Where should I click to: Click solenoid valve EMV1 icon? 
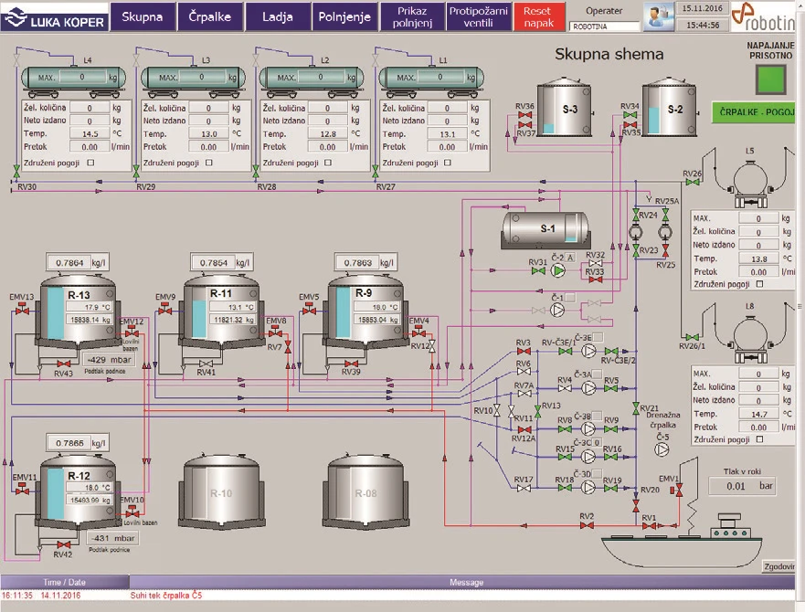pyautogui.click(x=679, y=489)
